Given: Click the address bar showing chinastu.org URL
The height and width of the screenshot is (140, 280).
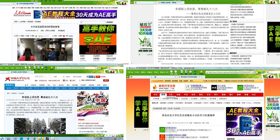Looking at the screenshot, I should coord(224,72).
